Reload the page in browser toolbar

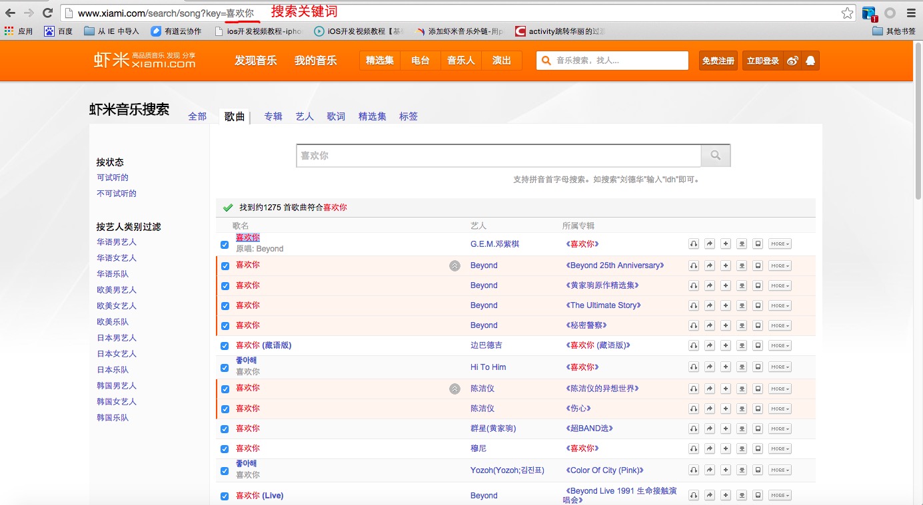point(47,13)
